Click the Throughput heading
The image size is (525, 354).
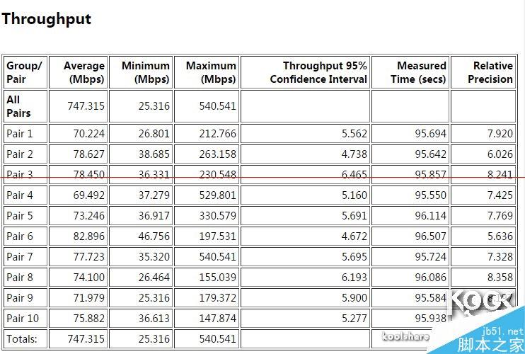point(46,19)
